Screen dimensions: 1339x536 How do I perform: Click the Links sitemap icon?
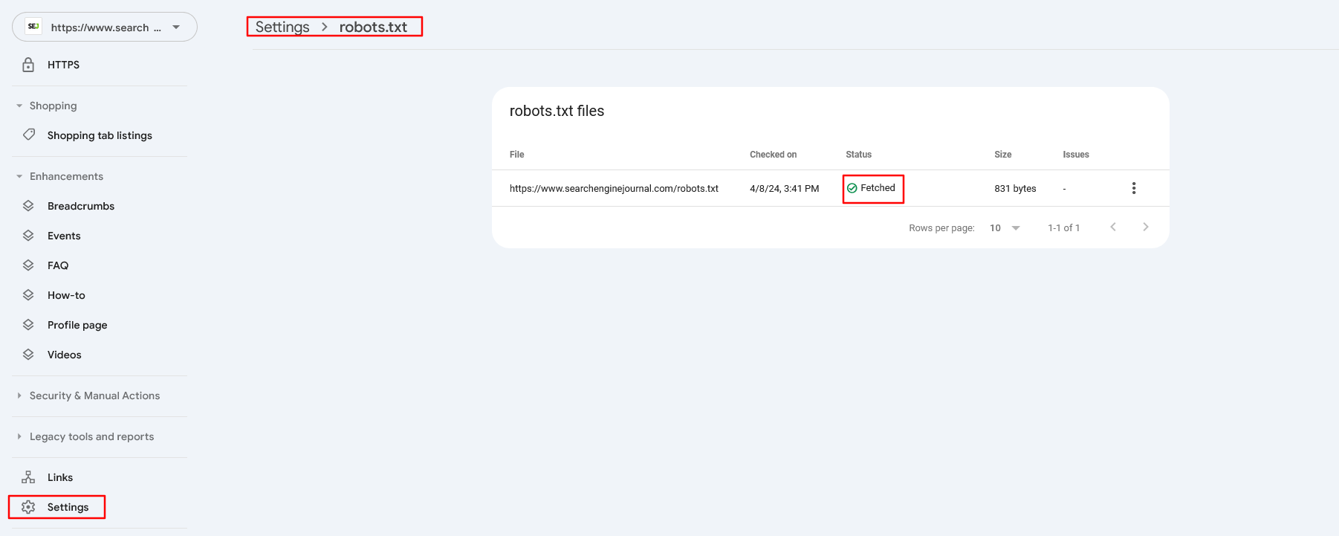[x=28, y=477]
